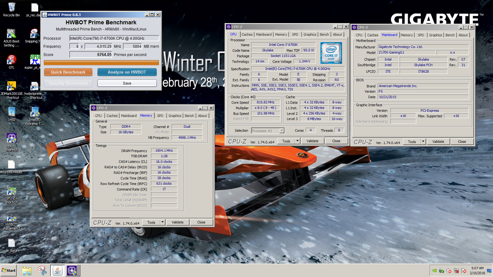Image resolution: width=493 pixels, height=277 pixels.
Task: Click Tools button in CPU tab window
Action: [x=286, y=141]
